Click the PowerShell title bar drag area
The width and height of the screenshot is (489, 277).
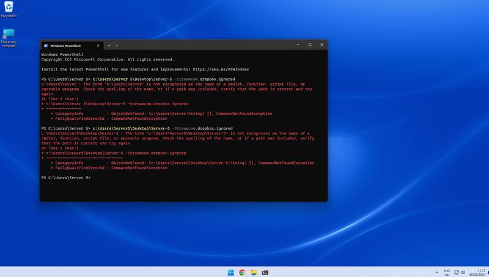point(206,45)
